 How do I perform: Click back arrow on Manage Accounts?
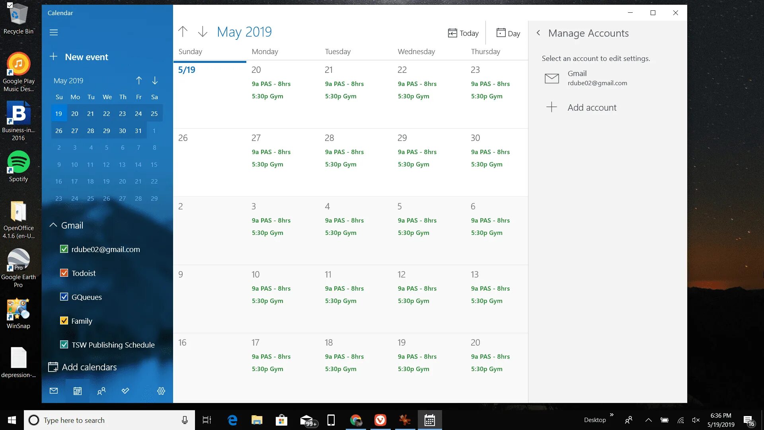[538, 33]
